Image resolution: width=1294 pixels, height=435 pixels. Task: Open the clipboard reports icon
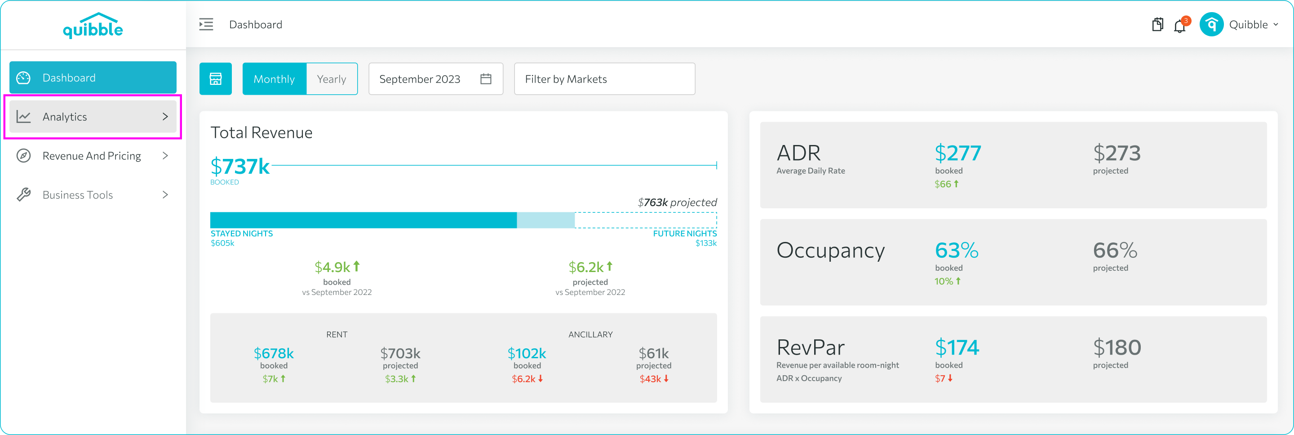pos(1157,25)
